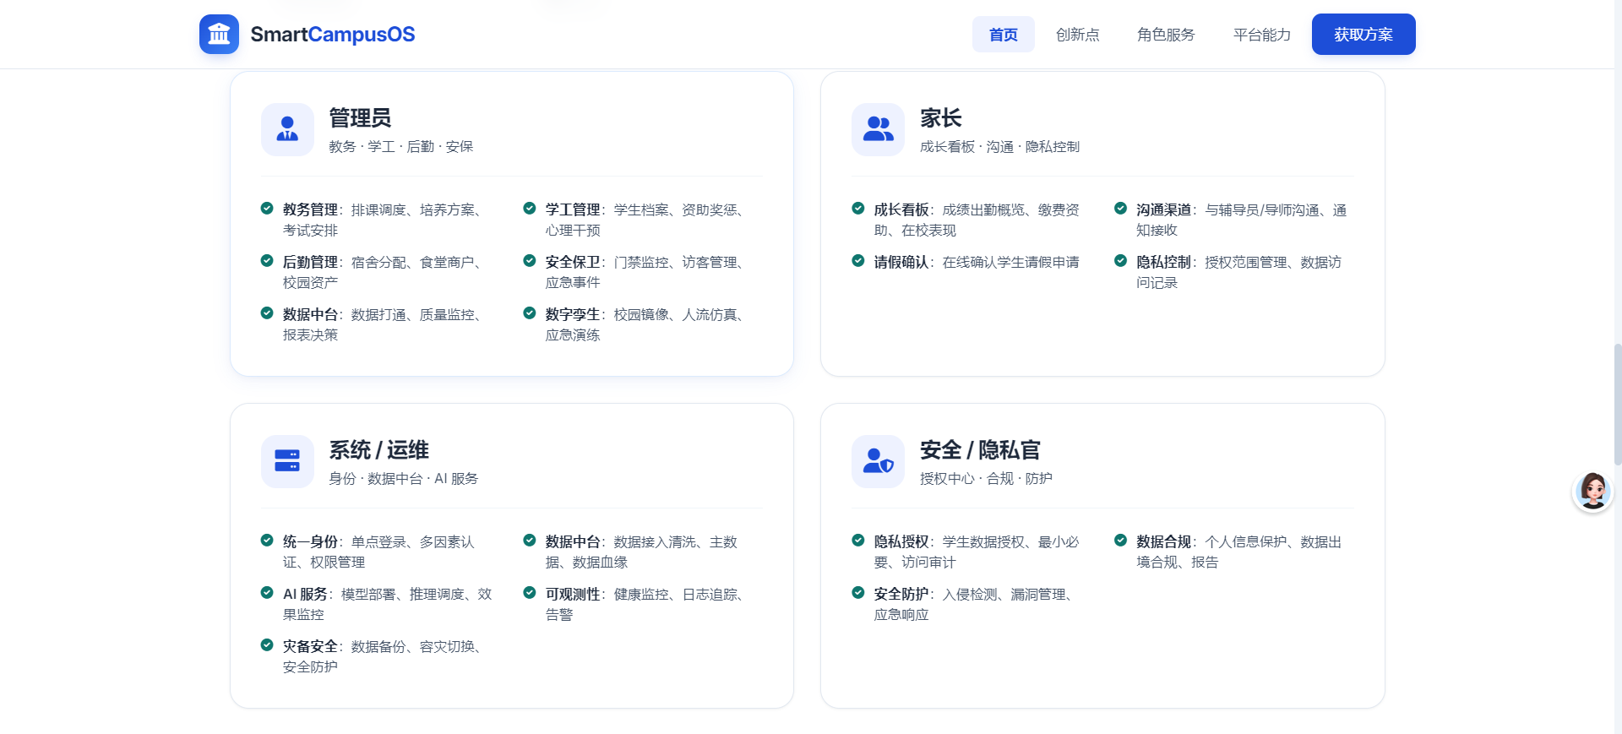Image resolution: width=1622 pixels, height=734 pixels.
Task: Click subtitle 身份 · 数据中台 · AI 服务
Action: tap(404, 479)
